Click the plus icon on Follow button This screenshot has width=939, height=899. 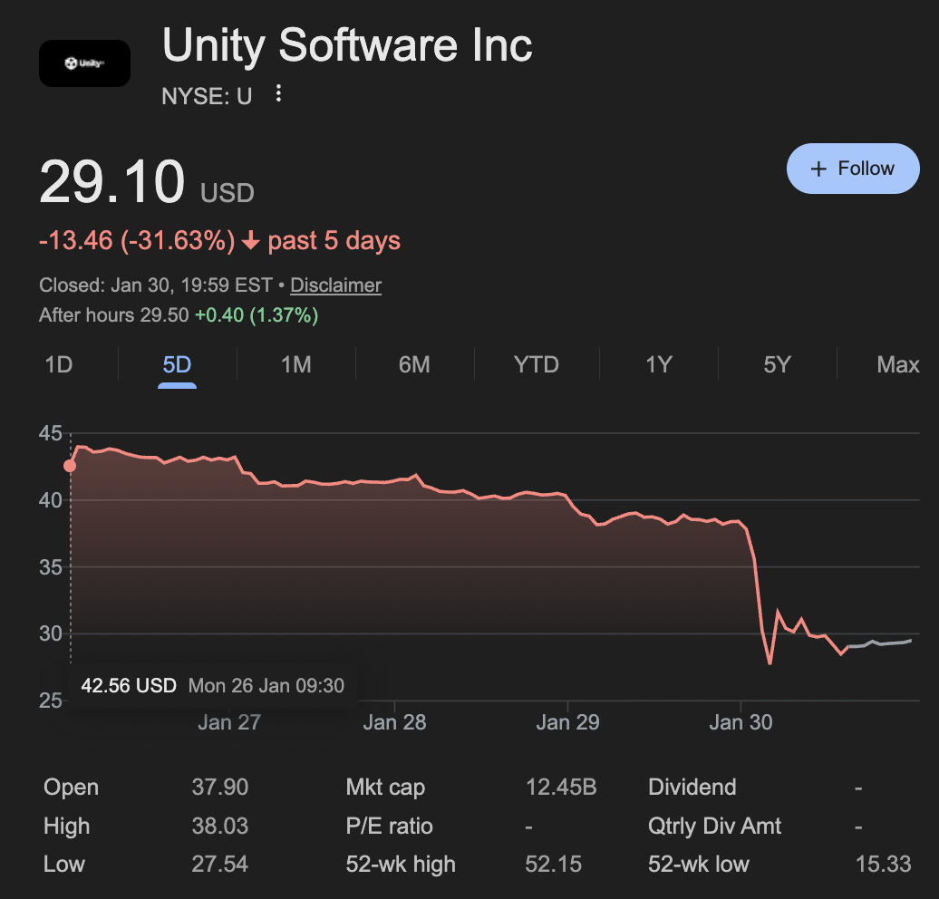[x=818, y=169]
